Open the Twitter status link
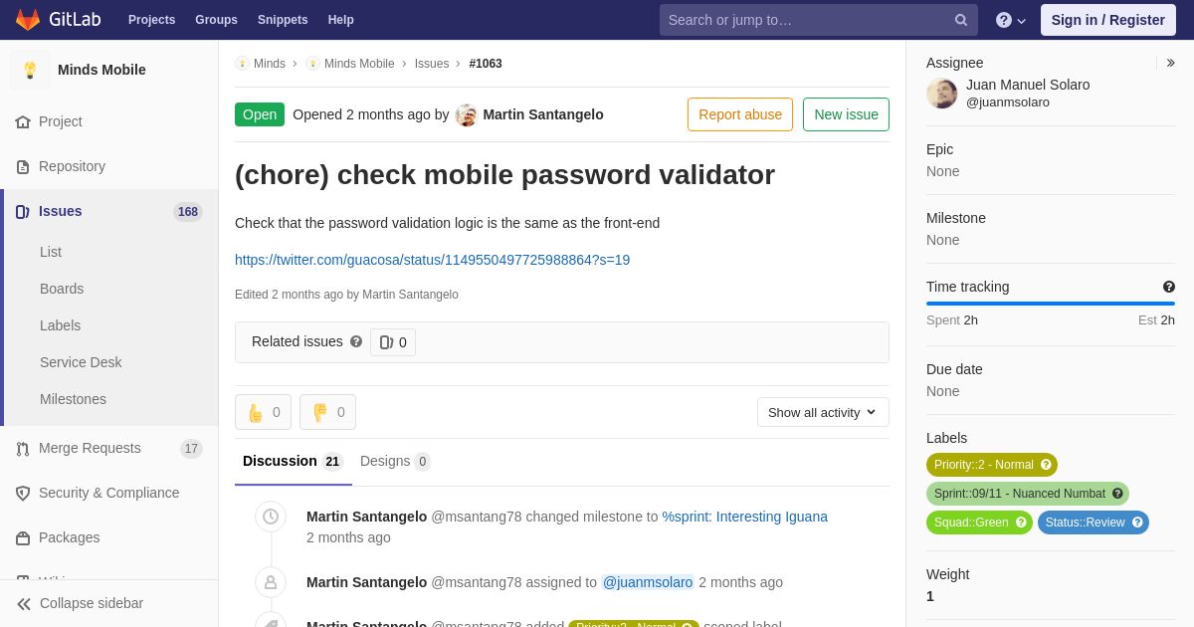This screenshot has width=1194, height=627. click(x=432, y=260)
